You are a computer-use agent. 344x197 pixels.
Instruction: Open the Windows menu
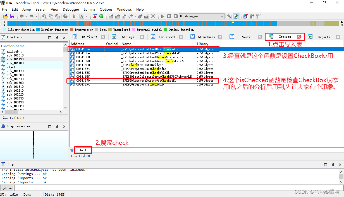click(124, 9)
